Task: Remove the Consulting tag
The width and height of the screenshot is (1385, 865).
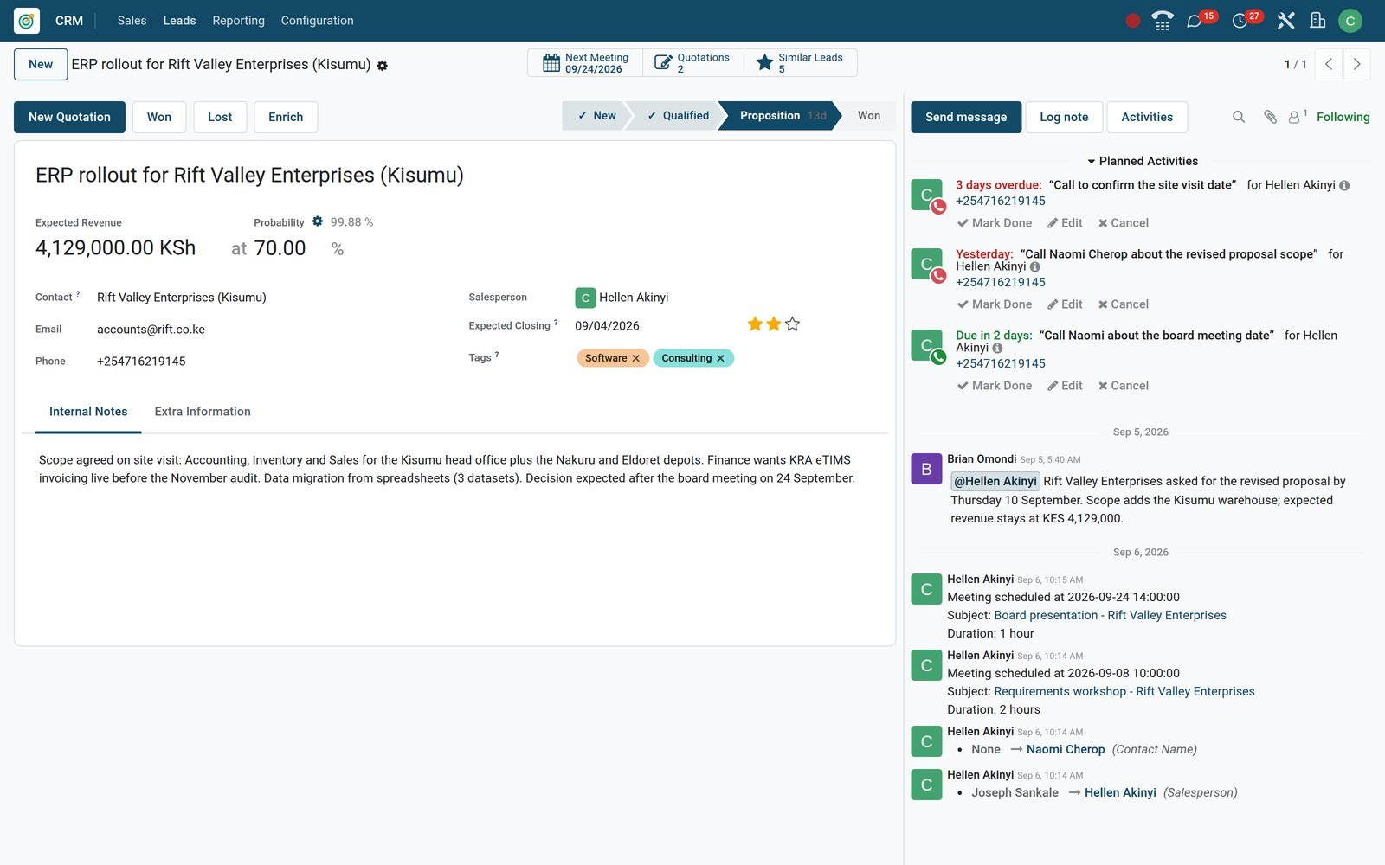Action: pyautogui.click(x=720, y=358)
